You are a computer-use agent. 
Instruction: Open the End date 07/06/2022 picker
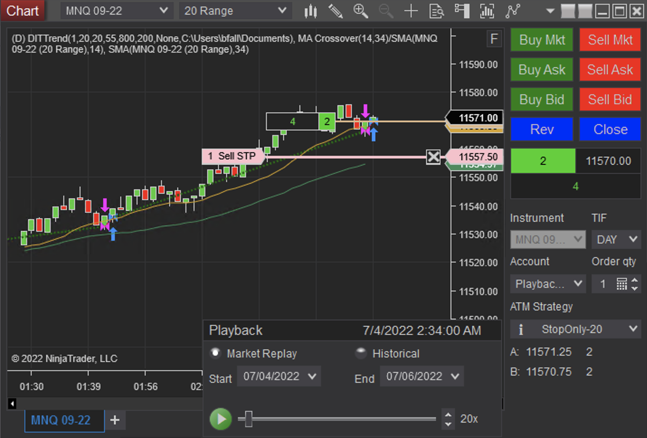coord(422,376)
